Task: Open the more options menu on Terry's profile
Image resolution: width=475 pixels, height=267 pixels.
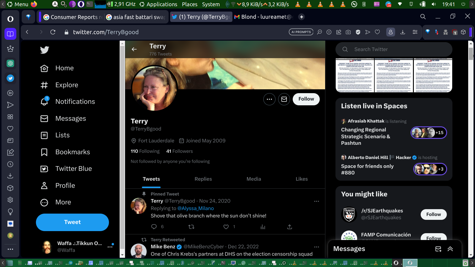Action: [269, 99]
